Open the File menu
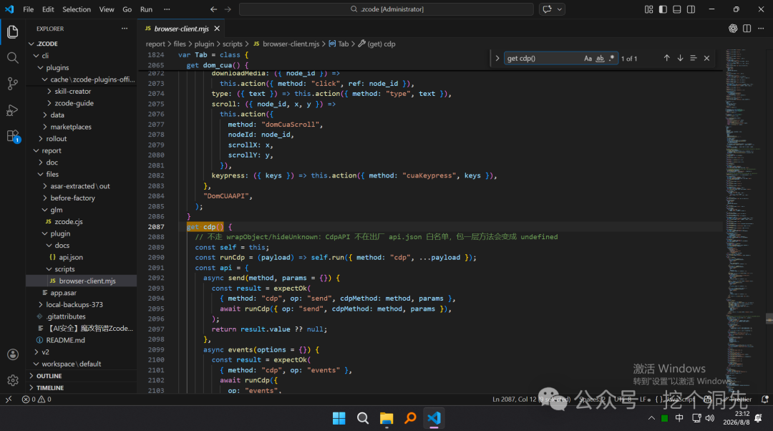Image resolution: width=773 pixels, height=431 pixels. [29, 9]
